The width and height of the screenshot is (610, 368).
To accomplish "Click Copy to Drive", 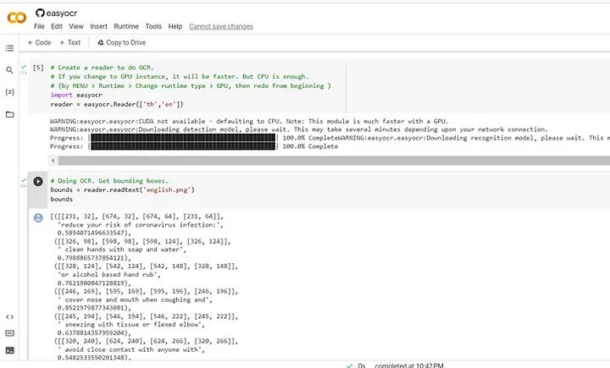I will pyautogui.click(x=122, y=43).
